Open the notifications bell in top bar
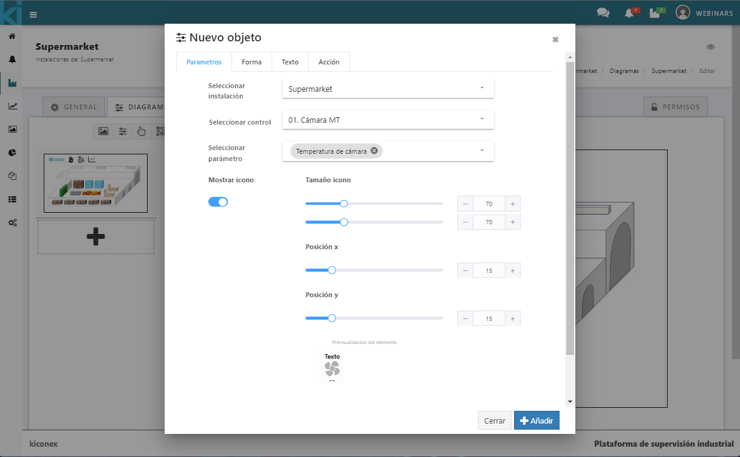740x457 pixels. [629, 13]
